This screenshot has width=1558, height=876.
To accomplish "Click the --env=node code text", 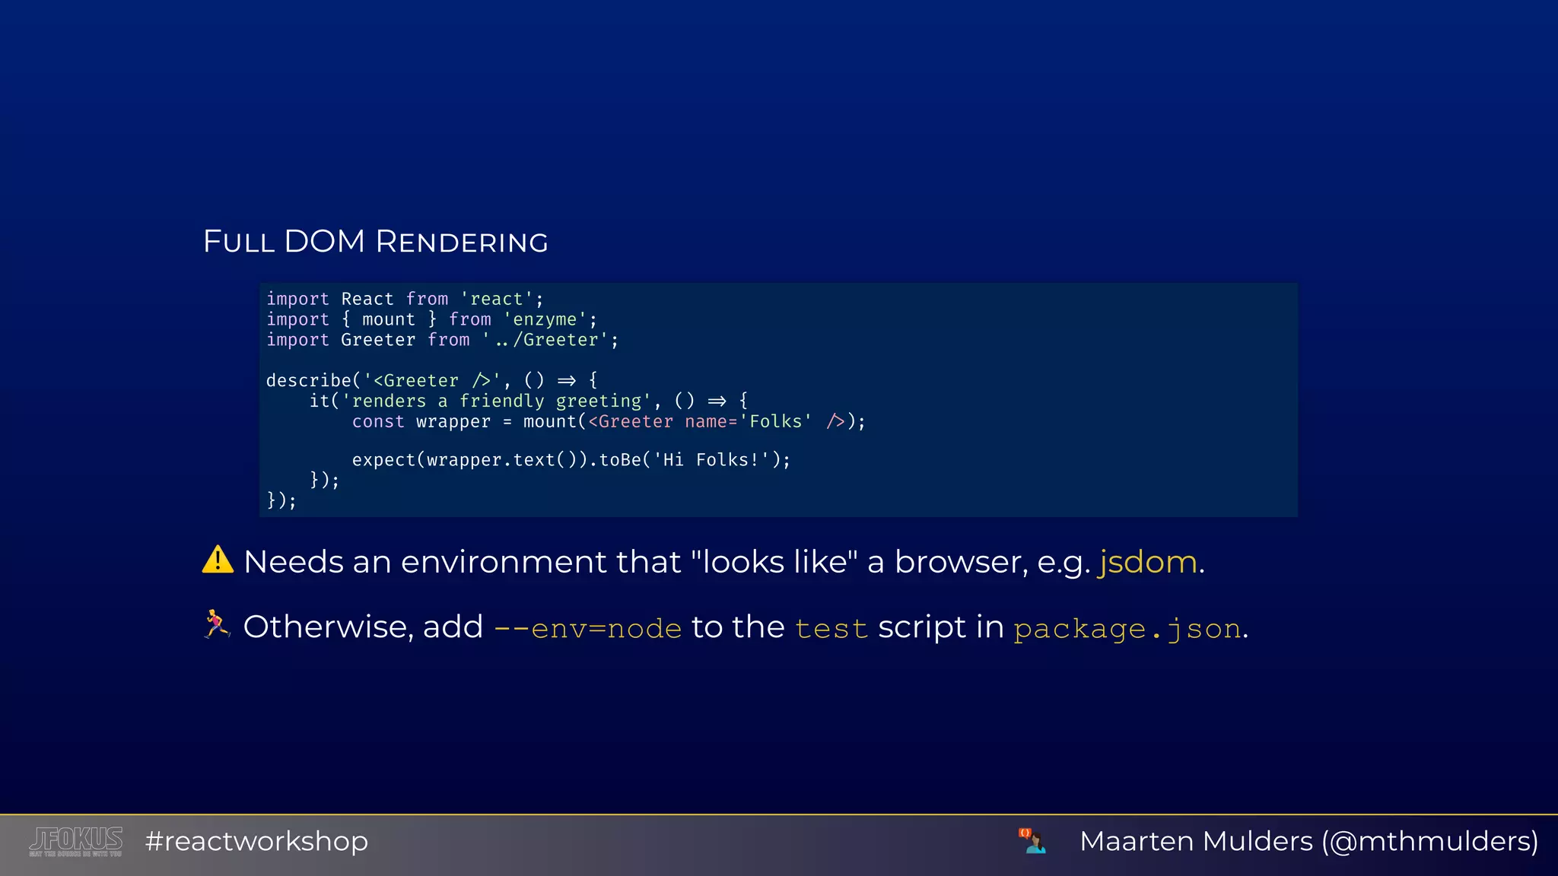I will pyautogui.click(x=587, y=628).
